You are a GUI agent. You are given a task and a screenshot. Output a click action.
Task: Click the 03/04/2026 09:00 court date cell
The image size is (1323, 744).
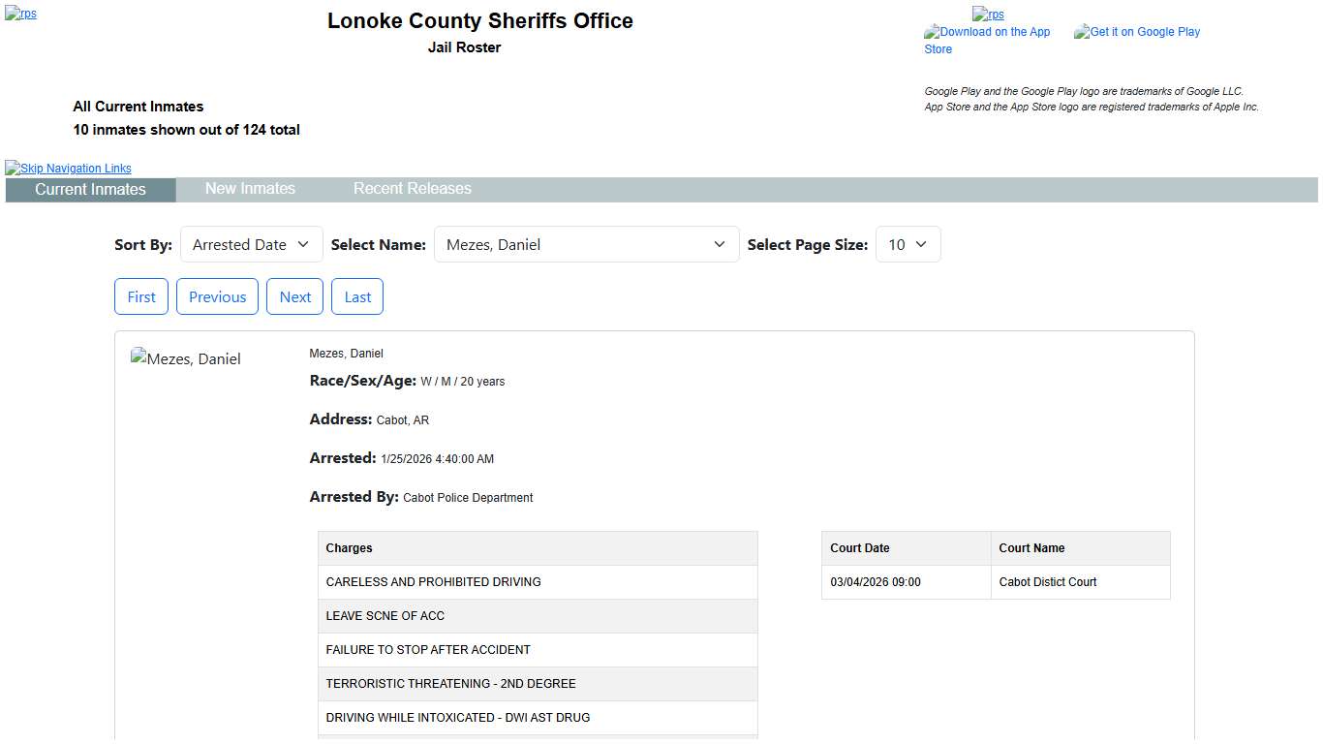click(x=906, y=582)
